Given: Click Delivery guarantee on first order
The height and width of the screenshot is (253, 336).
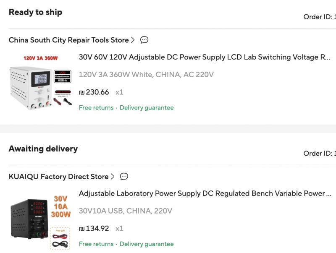Looking at the screenshot, I should click(147, 108).
